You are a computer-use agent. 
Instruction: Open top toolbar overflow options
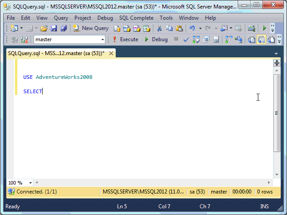(x=273, y=28)
